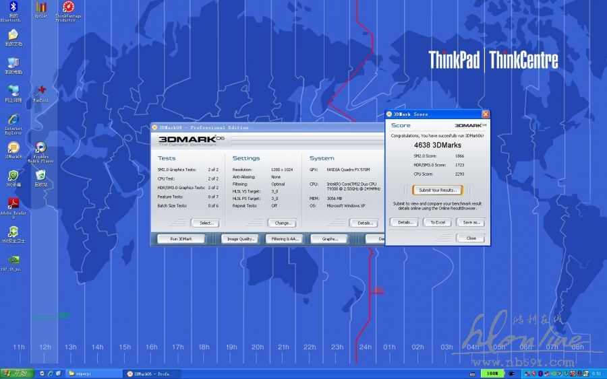Open the Internet Explorer desktop icon

[13, 120]
